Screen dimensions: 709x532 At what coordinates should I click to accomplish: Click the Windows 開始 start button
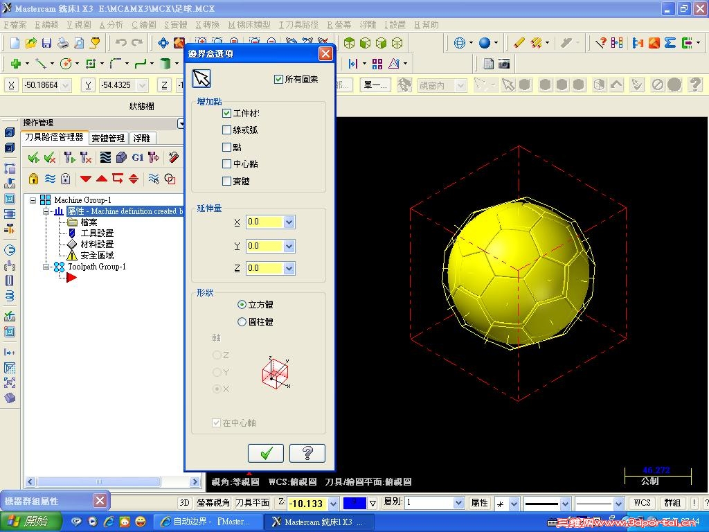(30, 522)
